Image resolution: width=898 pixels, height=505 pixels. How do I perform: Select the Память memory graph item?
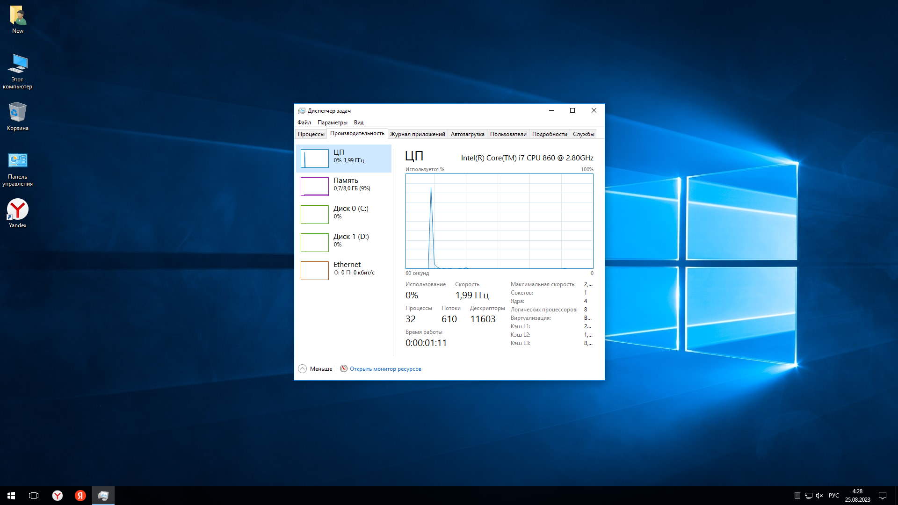(x=314, y=187)
